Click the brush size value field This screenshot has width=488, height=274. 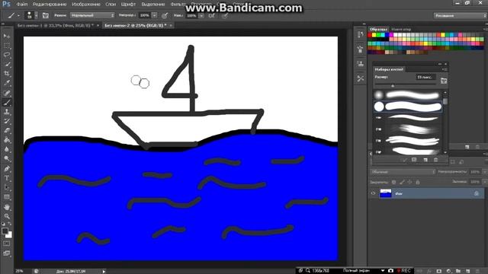pyautogui.click(x=425, y=77)
